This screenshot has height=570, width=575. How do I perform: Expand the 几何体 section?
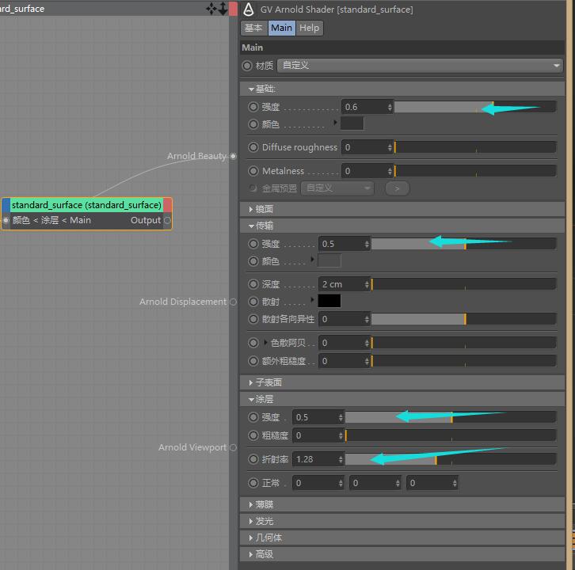[x=251, y=538]
